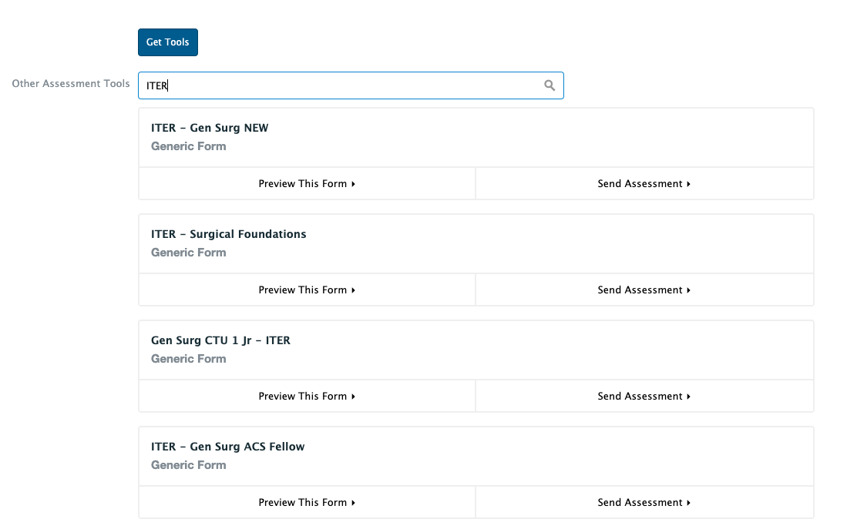Image resolution: width=847 pixels, height=529 pixels.
Task: Click 'Generic Form' under Gen Surg CTU 1 Jr - ITER
Action: click(x=189, y=359)
